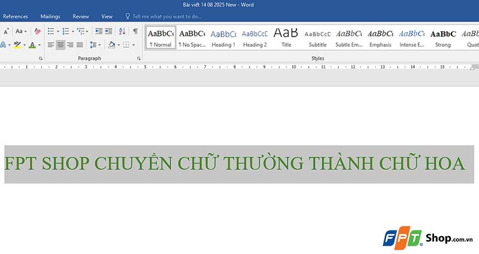
Task: Show paragraph marks with pilcrow icon
Action: coord(135,31)
